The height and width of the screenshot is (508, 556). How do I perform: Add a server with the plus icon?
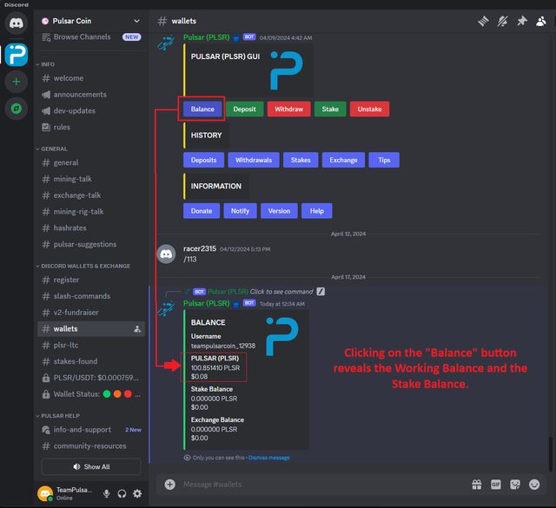[16, 82]
